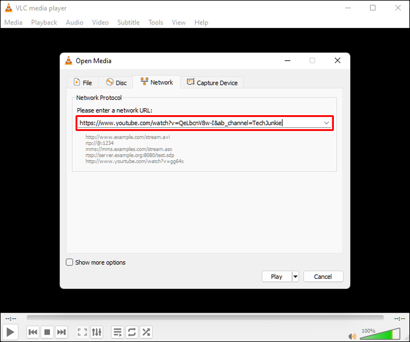The height and width of the screenshot is (342, 410).
Task: Toggle random shuffle playback
Action: click(146, 332)
